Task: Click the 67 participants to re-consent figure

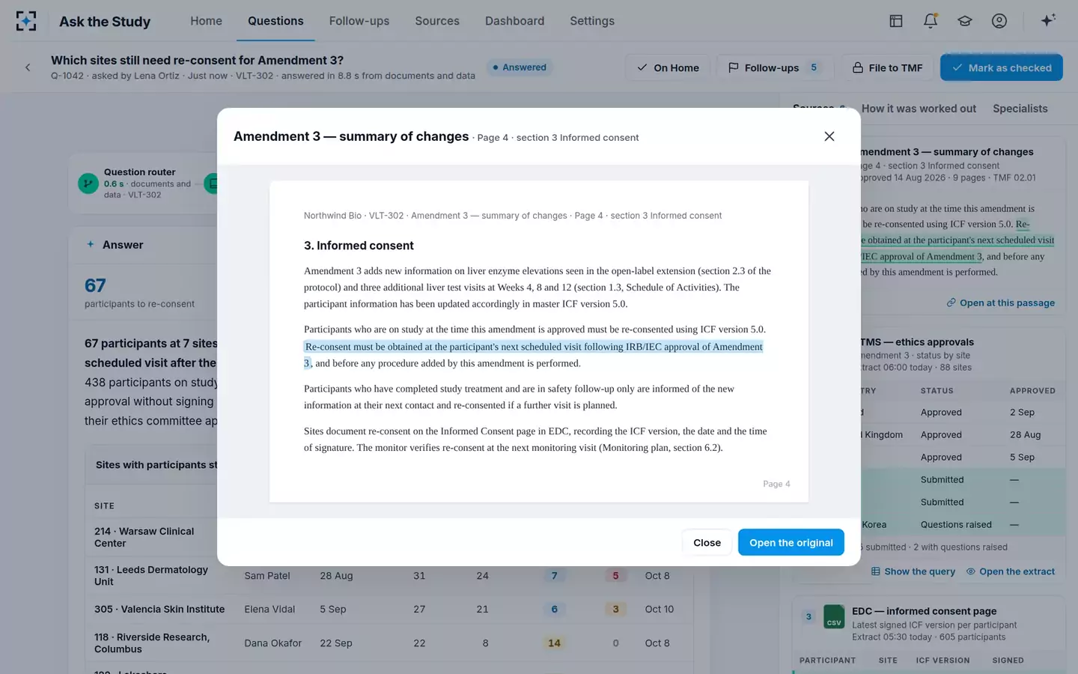Action: click(95, 285)
